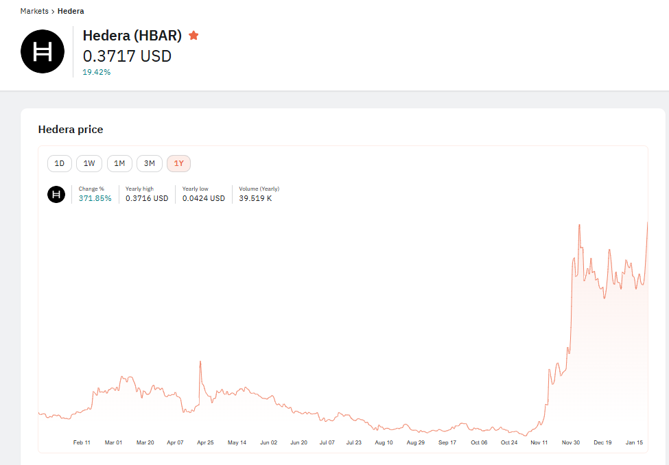Switch chart to the 1D range
The image size is (669, 465).
coord(60,163)
